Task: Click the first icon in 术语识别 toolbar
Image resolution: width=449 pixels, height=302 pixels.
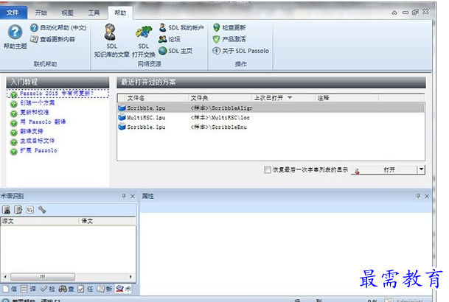Action: pyautogui.click(x=7, y=210)
